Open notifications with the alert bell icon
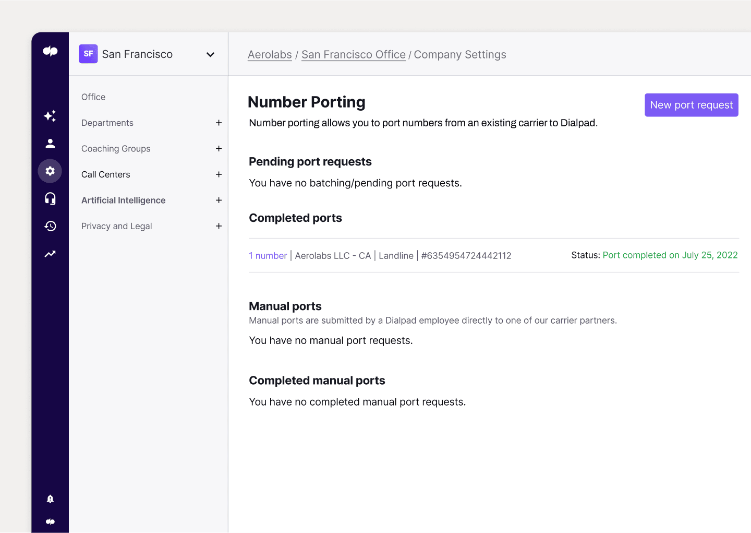 tap(50, 499)
